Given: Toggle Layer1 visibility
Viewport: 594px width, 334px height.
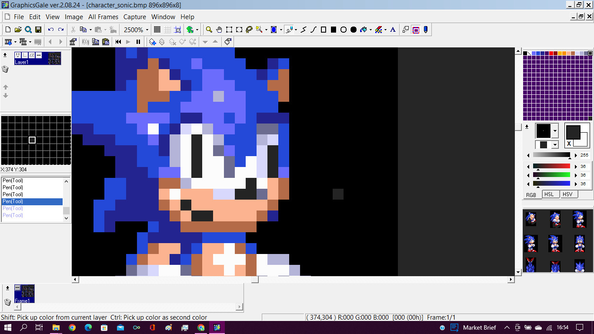Looking at the screenshot, I should click(18, 55).
